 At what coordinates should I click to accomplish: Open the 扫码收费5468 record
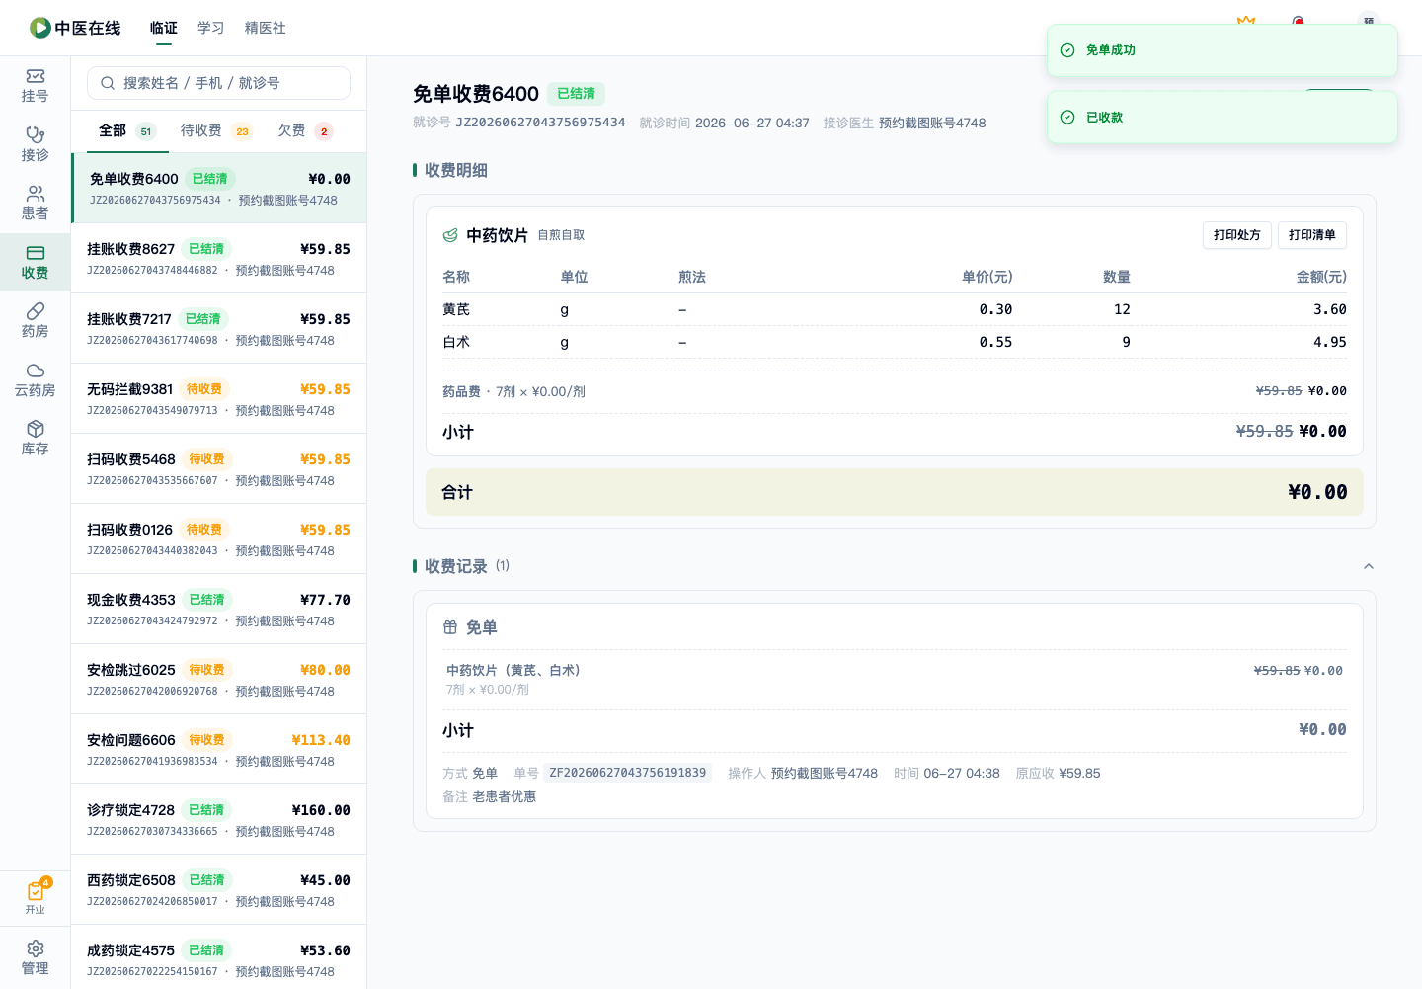[x=218, y=468]
